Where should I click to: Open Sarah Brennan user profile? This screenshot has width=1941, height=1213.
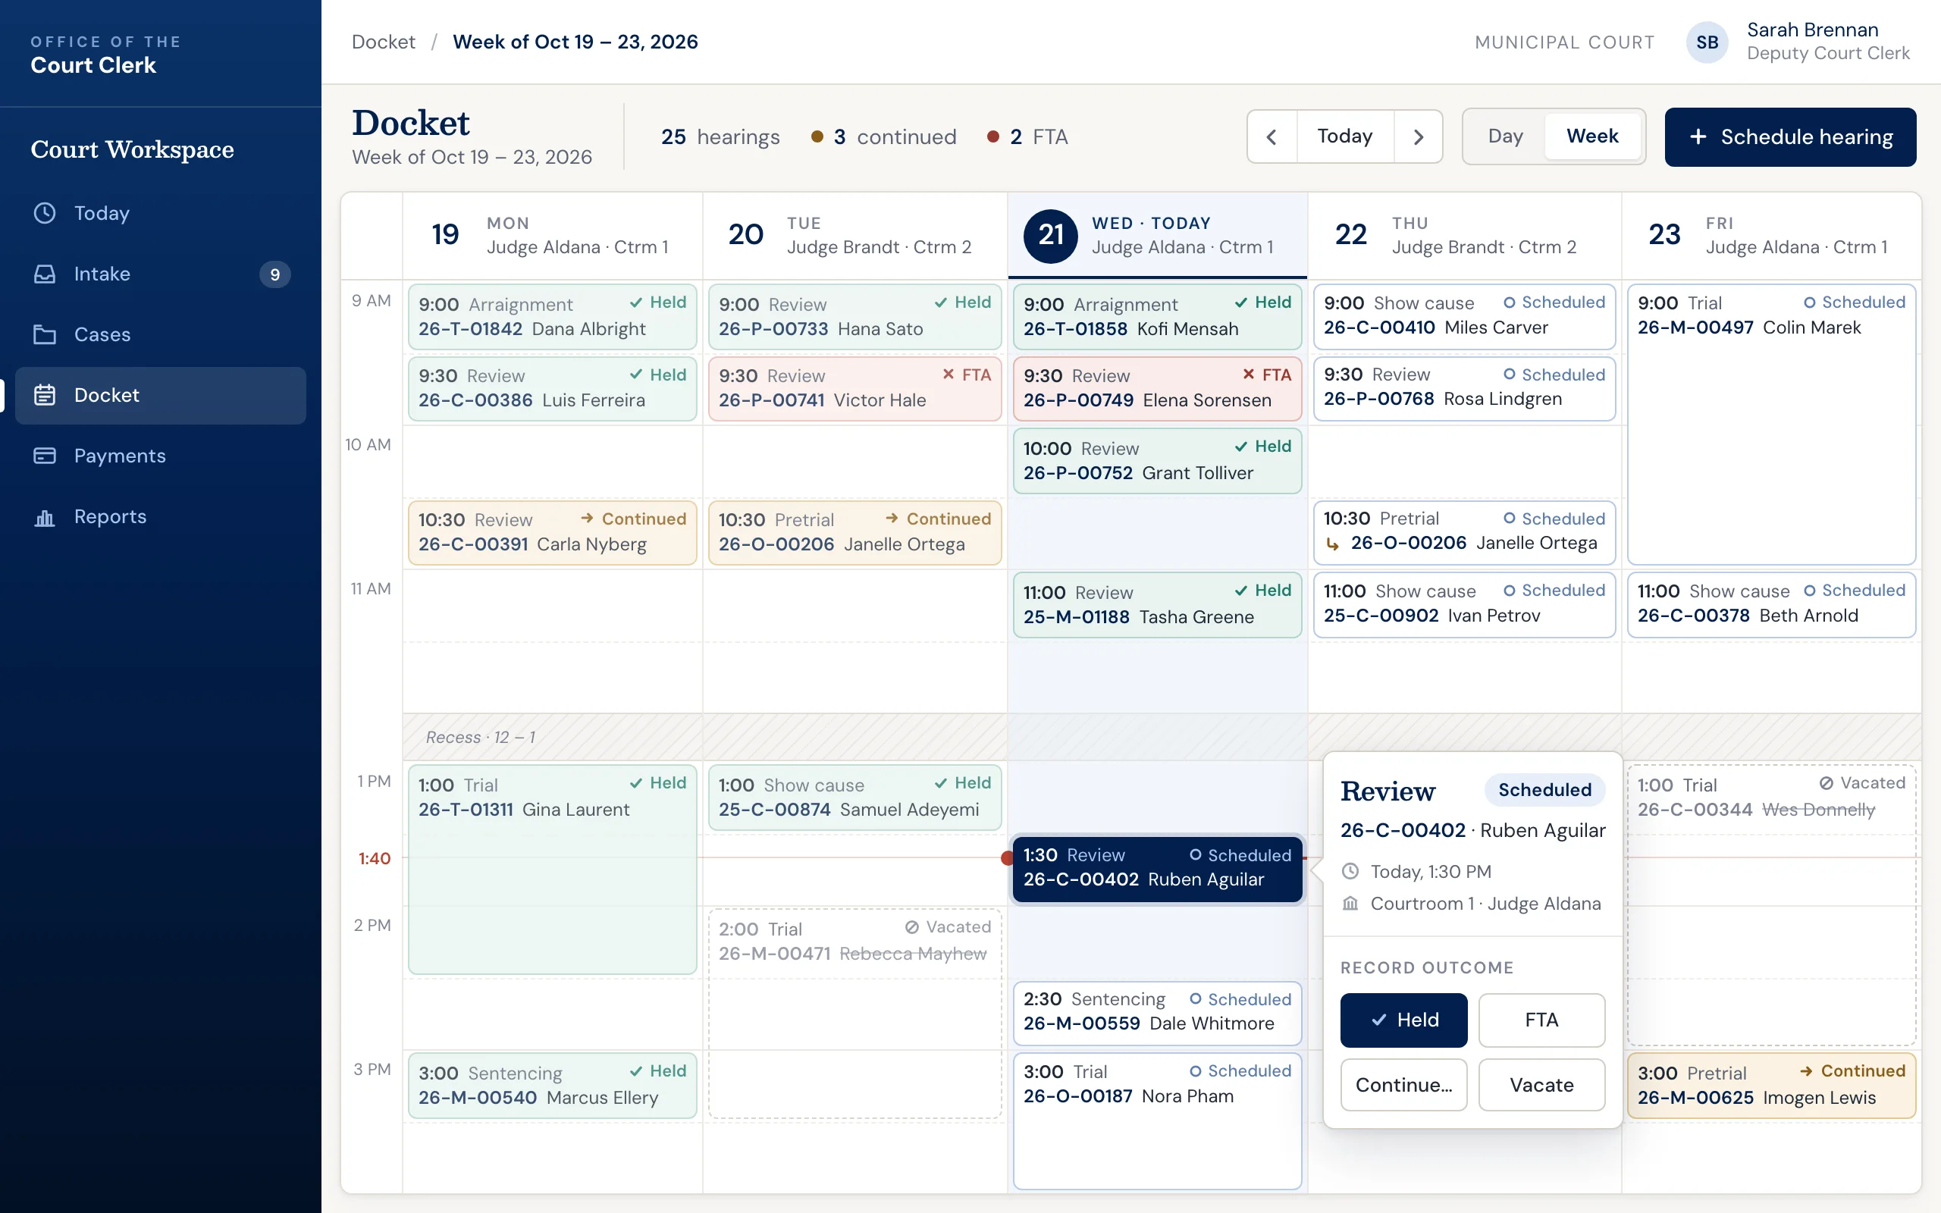[x=1798, y=42]
